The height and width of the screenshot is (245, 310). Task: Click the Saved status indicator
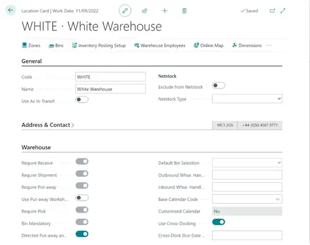point(249,11)
